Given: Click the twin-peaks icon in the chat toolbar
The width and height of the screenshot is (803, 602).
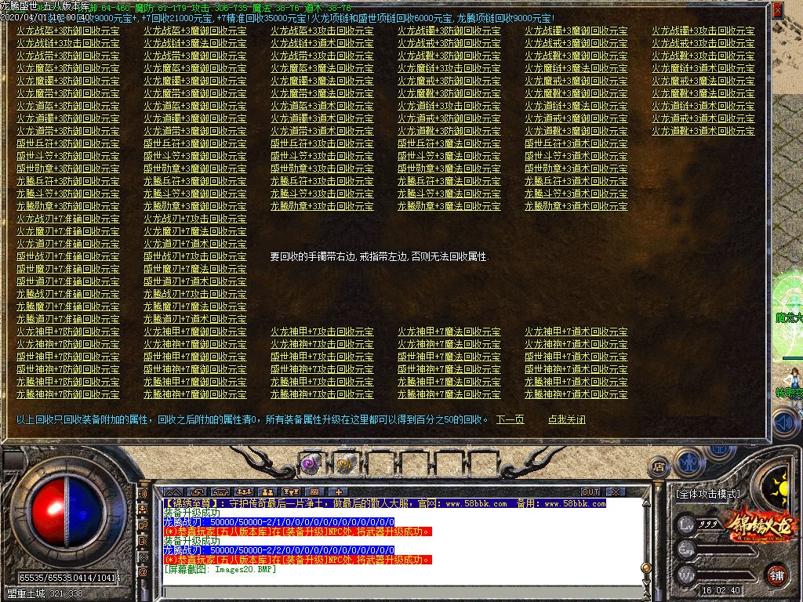Looking at the screenshot, I should 173,492.
